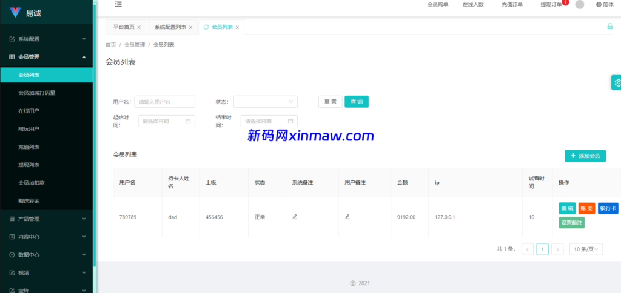Click the 添加会员 button

(x=585, y=156)
